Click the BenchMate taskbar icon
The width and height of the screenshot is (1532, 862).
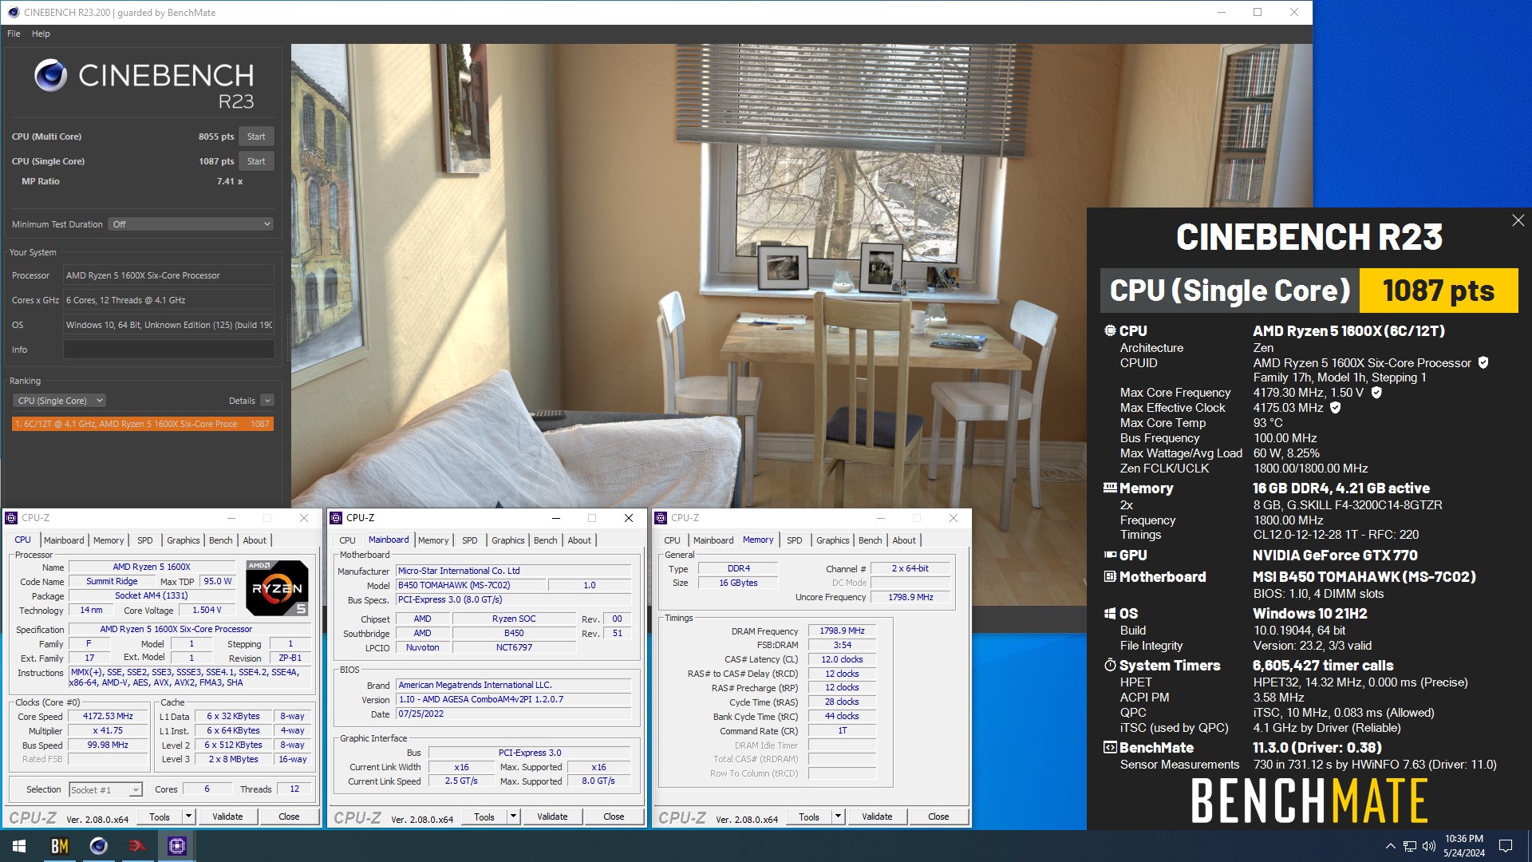click(59, 846)
